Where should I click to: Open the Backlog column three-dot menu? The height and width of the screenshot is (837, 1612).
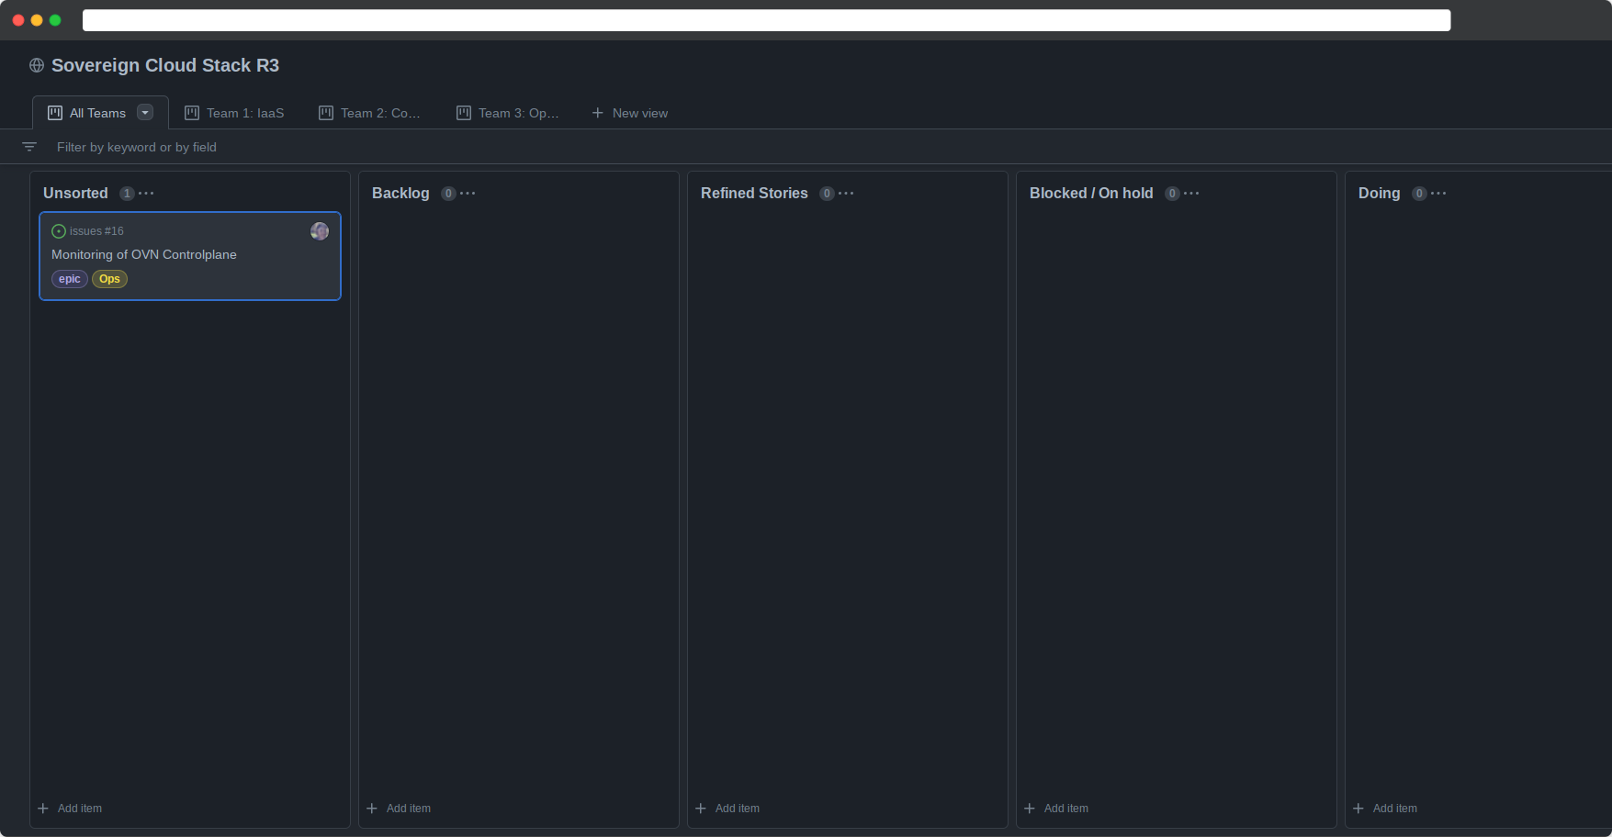pos(468,194)
